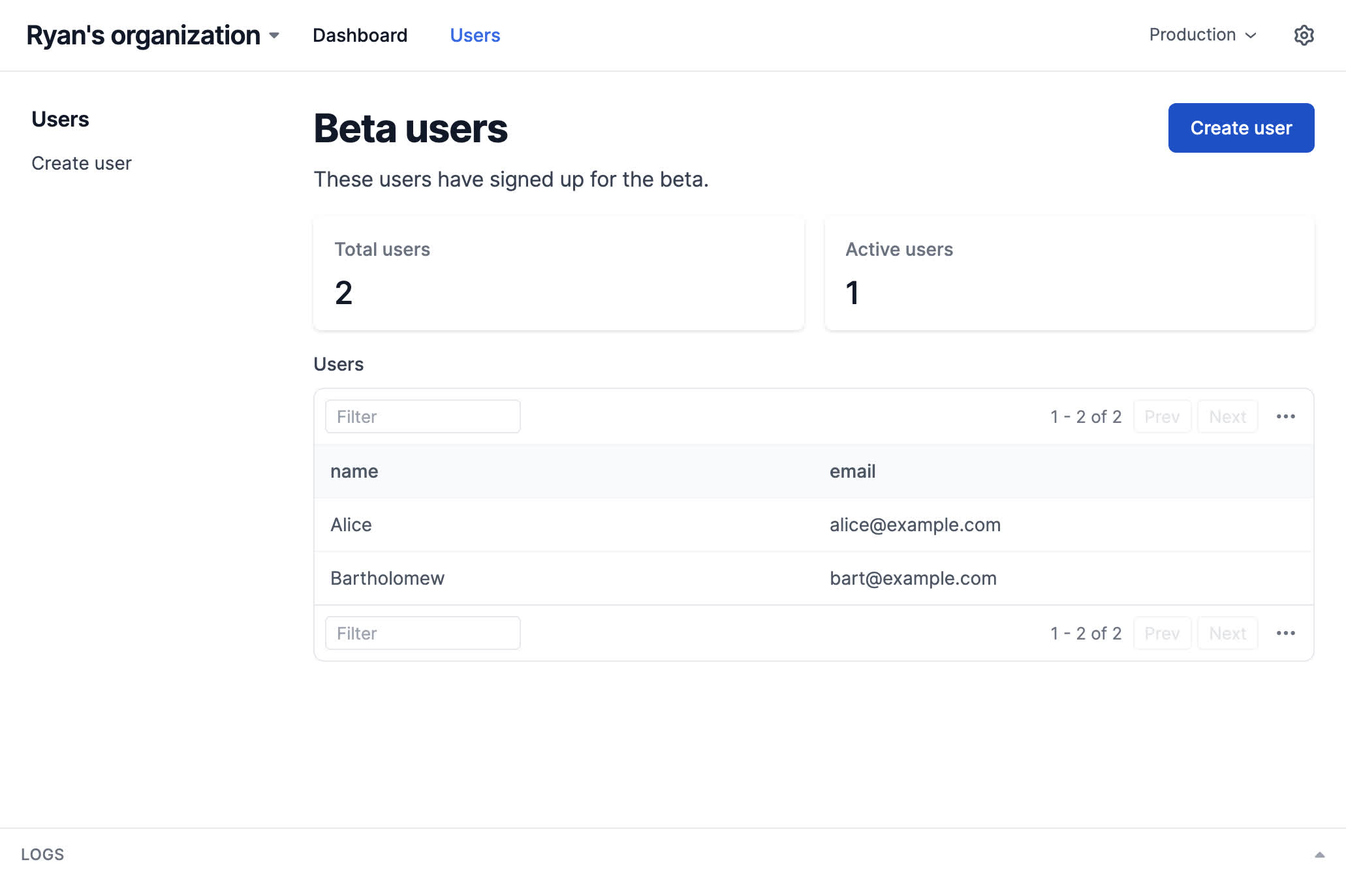Select the Users tab in header

coord(475,35)
